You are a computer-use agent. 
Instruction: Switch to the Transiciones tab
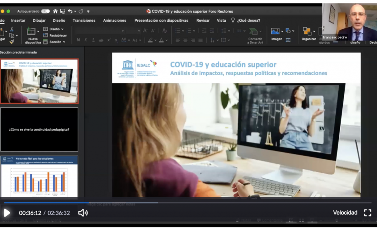click(x=84, y=21)
